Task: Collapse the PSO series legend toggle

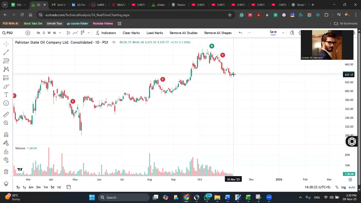Action: (x=114, y=42)
